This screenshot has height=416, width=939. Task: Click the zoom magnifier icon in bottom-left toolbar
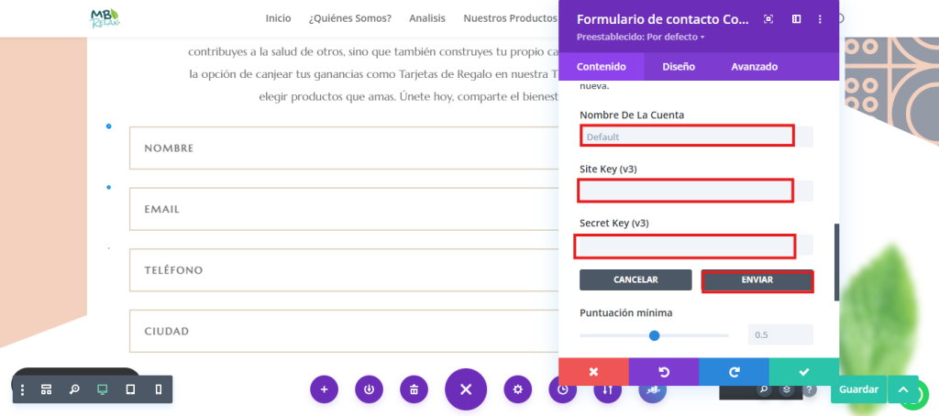pos(74,389)
